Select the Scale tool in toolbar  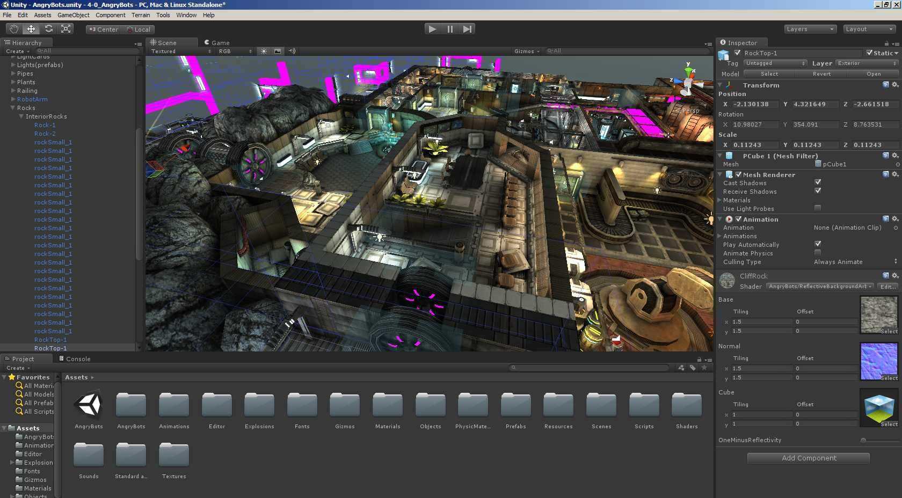point(66,29)
